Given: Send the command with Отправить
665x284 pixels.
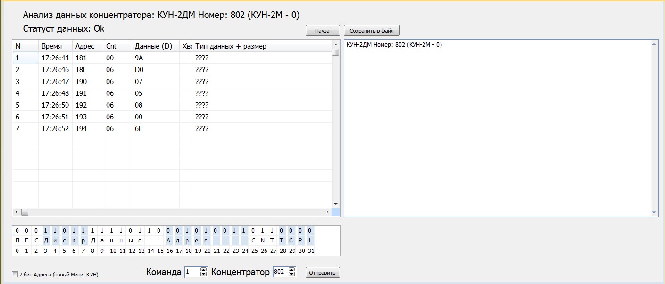Looking at the screenshot, I should 323,273.
